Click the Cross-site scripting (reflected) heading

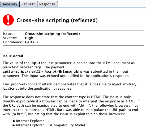click(57, 20)
